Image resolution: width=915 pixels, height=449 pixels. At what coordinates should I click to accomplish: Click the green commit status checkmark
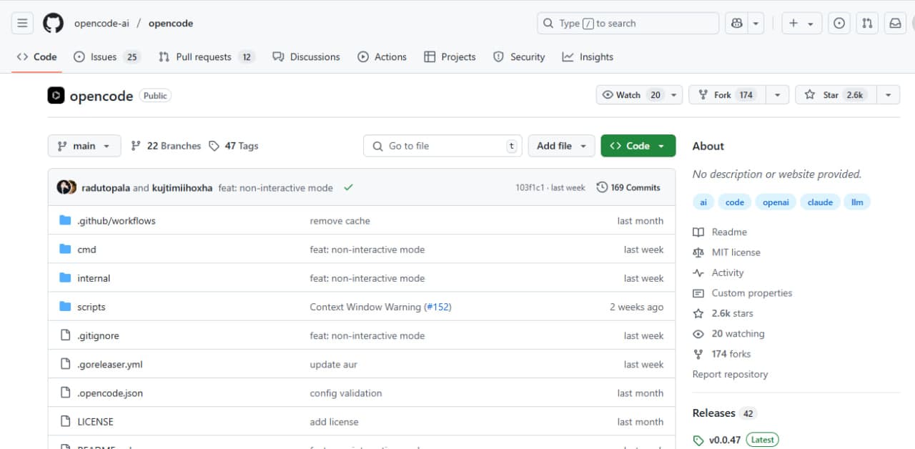[x=348, y=187]
